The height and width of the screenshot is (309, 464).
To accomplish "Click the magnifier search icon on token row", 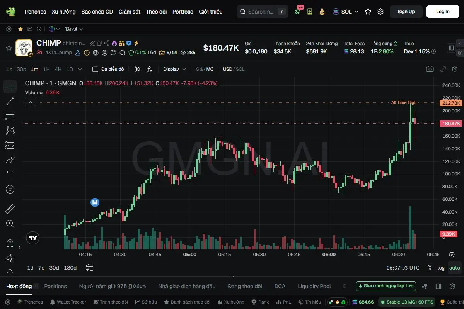I will click(x=122, y=53).
